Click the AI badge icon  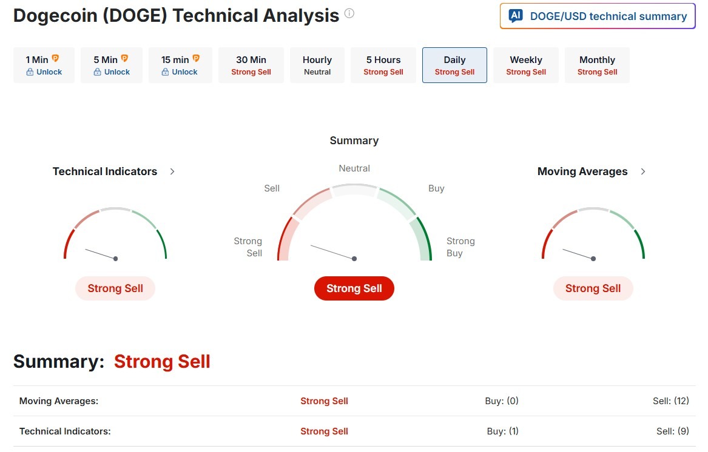(516, 16)
